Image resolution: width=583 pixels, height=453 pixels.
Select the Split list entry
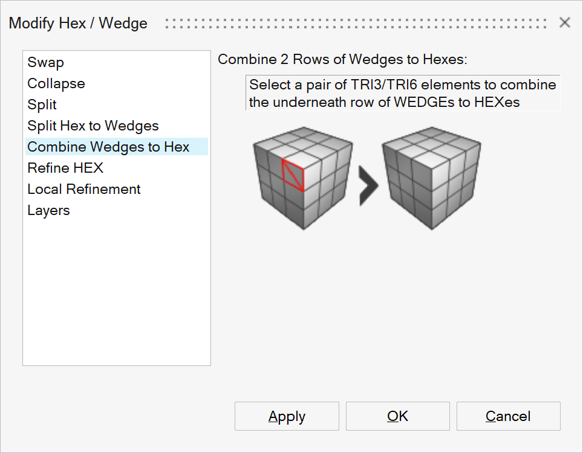tap(42, 105)
